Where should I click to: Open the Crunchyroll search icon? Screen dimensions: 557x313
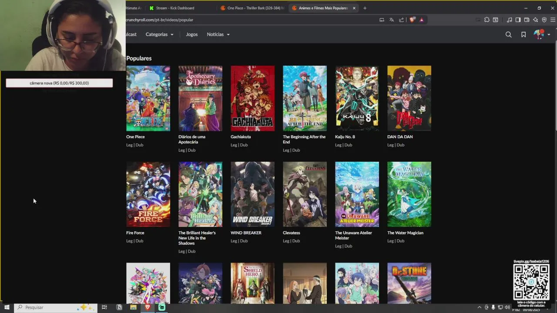click(x=508, y=34)
